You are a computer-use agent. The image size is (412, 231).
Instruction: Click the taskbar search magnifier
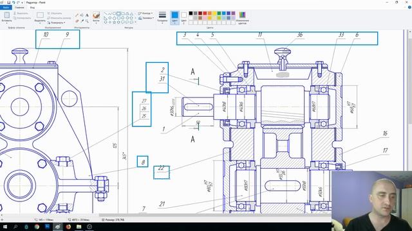15,227
